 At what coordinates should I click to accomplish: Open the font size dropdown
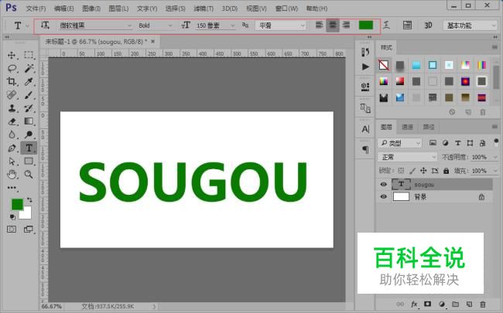pos(215,26)
